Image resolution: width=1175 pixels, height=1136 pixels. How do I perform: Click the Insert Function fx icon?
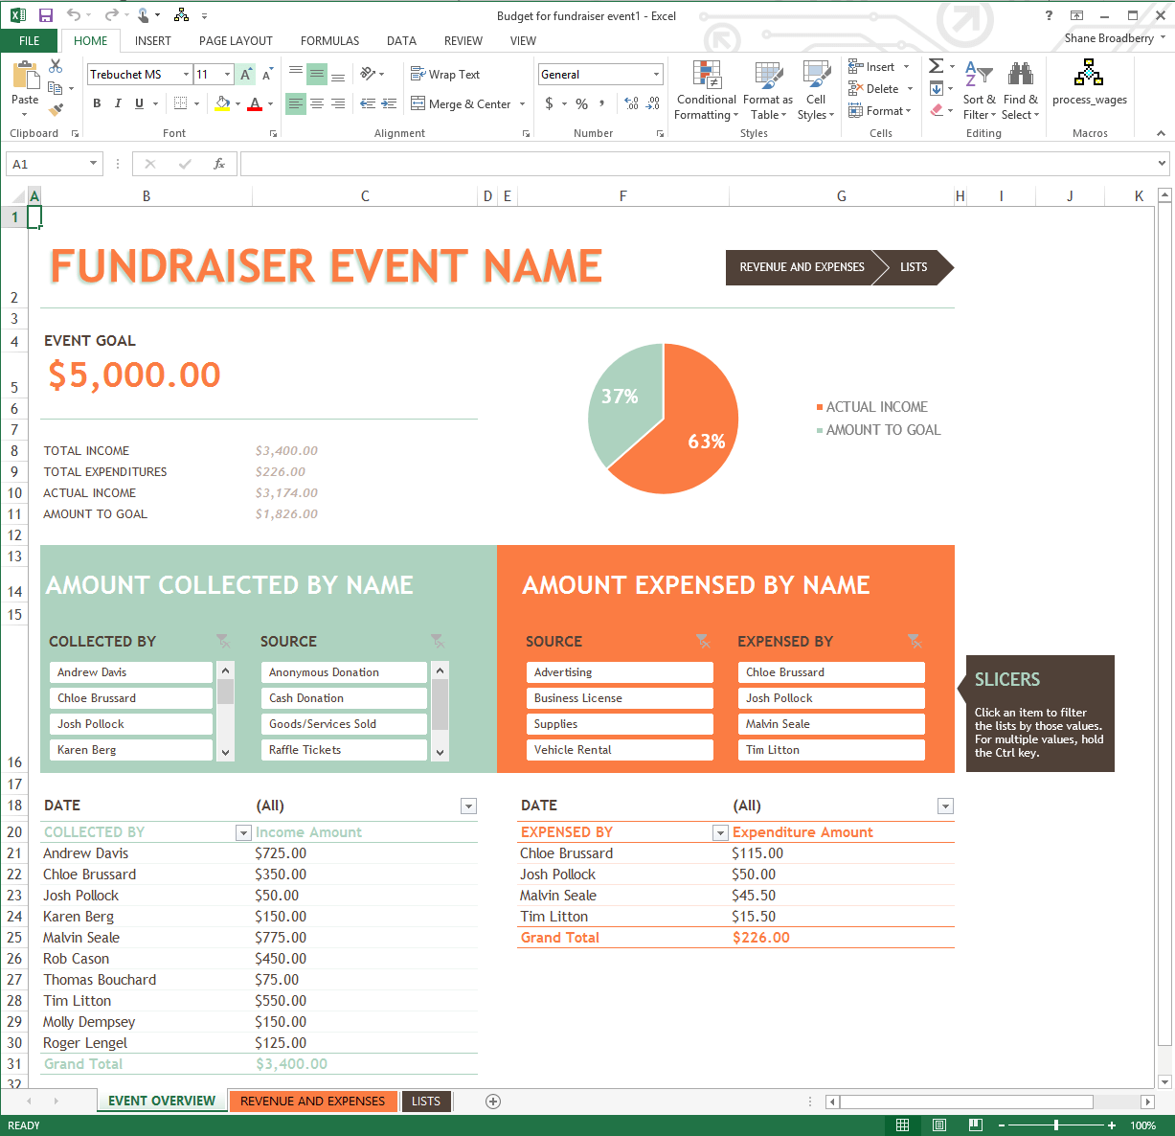tap(219, 164)
